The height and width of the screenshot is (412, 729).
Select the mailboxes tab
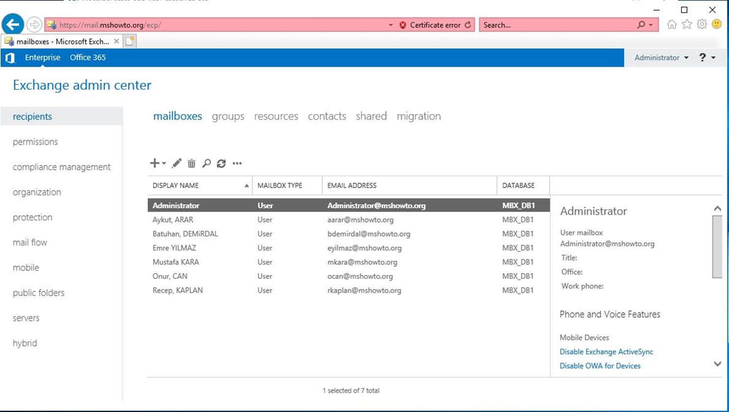[178, 116]
